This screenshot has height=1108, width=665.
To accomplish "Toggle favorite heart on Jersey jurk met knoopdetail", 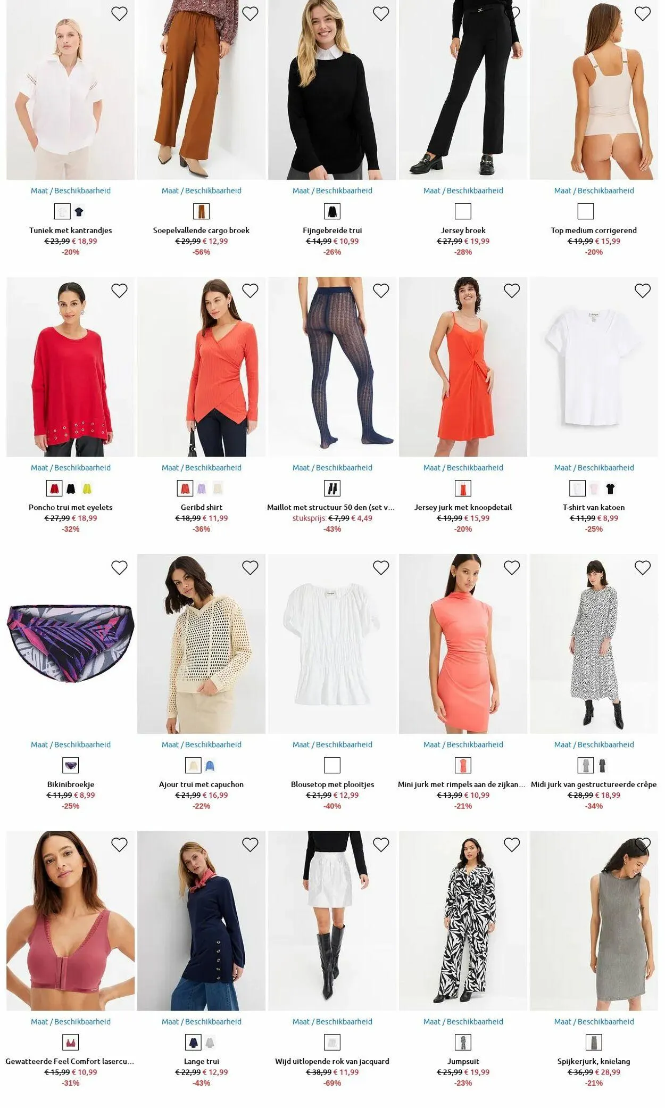I will click(512, 291).
